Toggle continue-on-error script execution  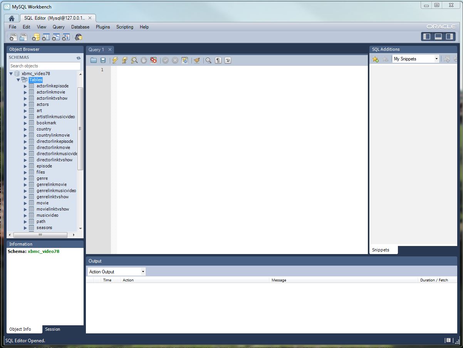pos(153,60)
